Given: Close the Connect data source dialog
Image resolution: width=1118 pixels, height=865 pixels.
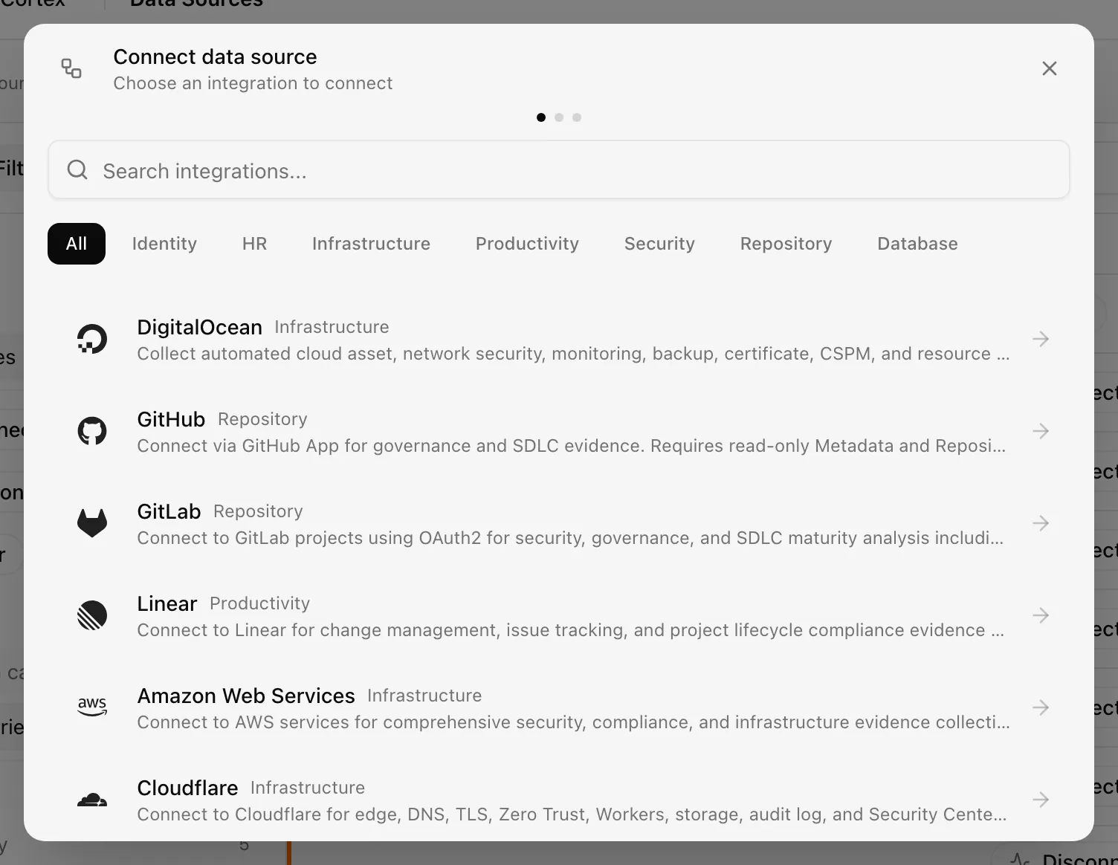Looking at the screenshot, I should (x=1050, y=68).
